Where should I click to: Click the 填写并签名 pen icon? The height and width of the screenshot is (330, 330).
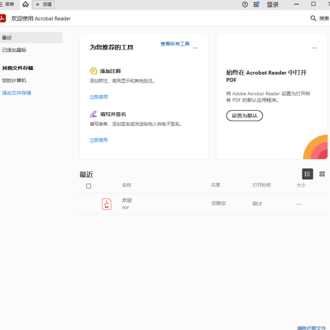point(93,114)
